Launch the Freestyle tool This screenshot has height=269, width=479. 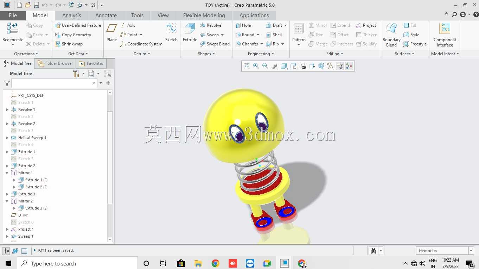(415, 44)
